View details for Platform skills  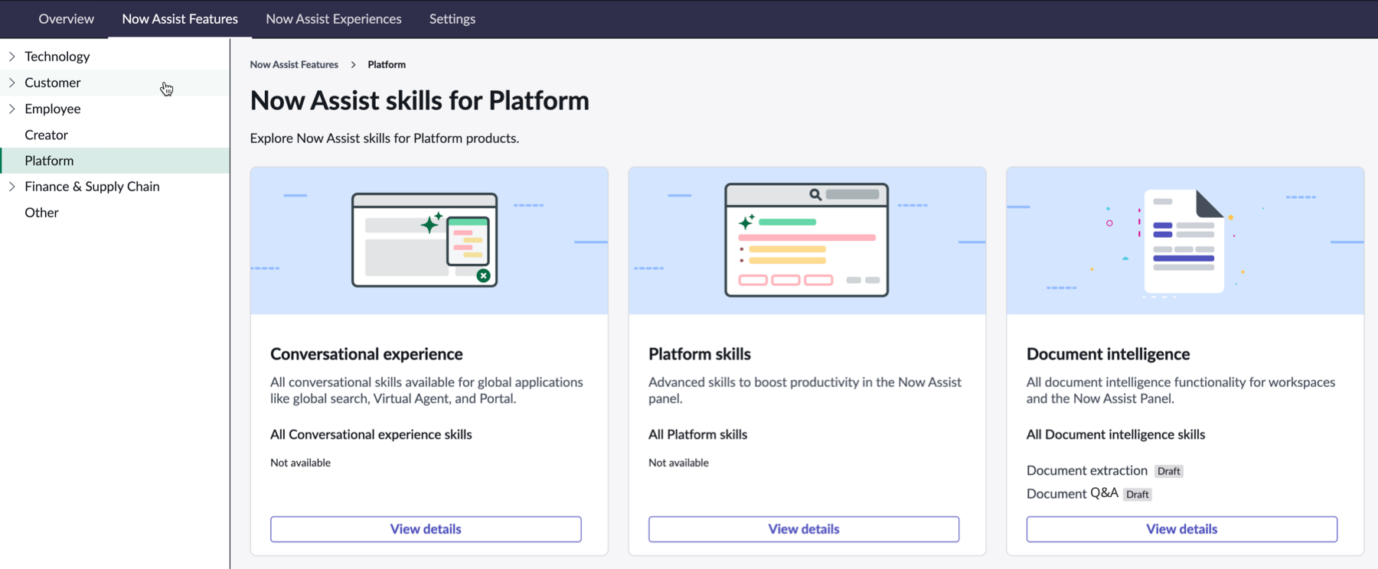pyautogui.click(x=804, y=529)
